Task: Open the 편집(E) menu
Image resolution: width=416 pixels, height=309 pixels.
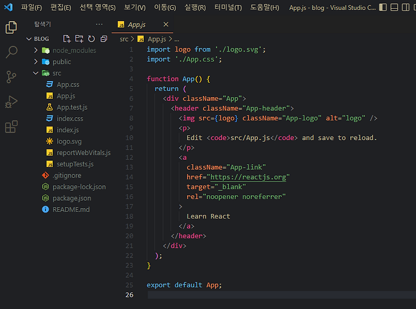Action: pos(61,7)
